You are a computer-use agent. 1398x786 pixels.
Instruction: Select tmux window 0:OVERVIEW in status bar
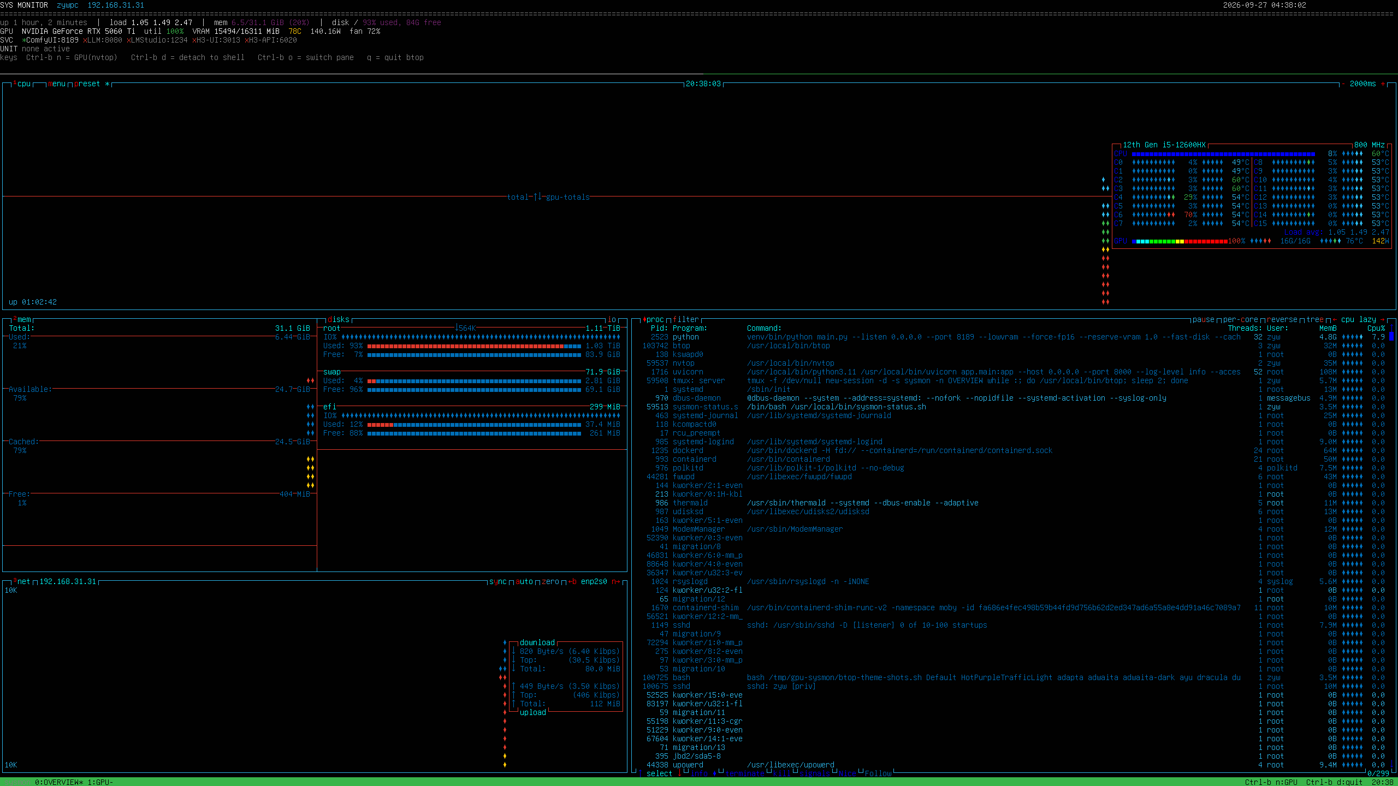pyautogui.click(x=59, y=782)
